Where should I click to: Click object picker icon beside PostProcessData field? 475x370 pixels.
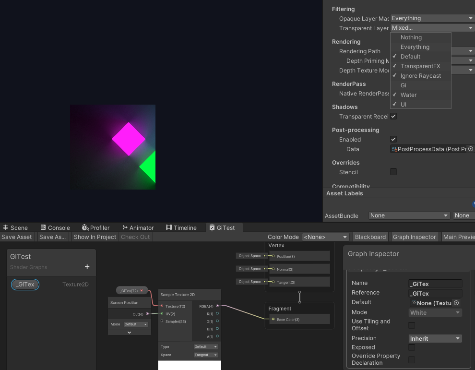click(x=470, y=149)
